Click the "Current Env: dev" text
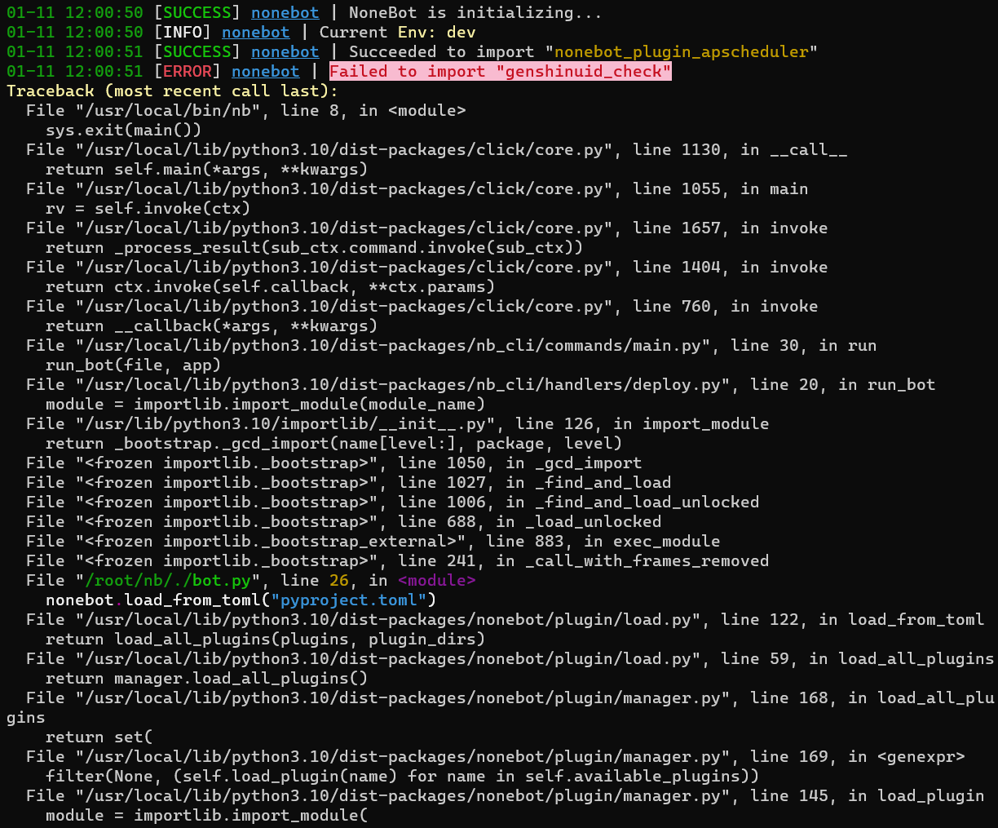998x828 pixels. [x=397, y=32]
